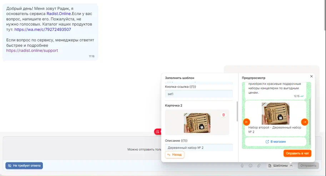Click the left orange carousel arrow

click(x=246, y=122)
